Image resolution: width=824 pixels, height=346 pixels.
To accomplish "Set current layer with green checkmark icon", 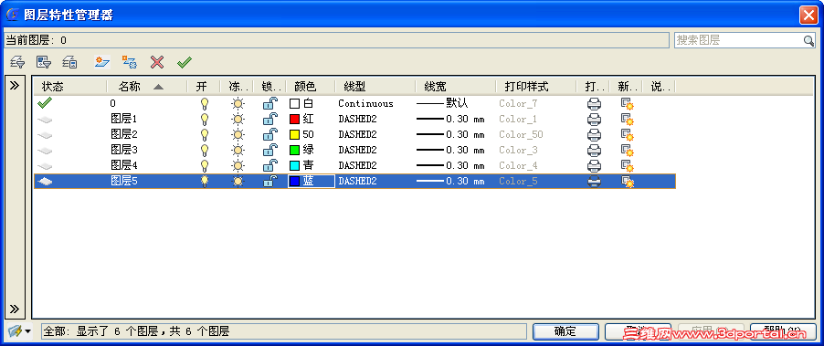I will tap(185, 62).
